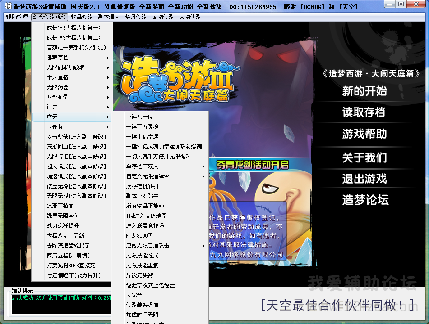Click the 关于我们 game button
The width and height of the screenshot is (429, 324).
point(364,157)
